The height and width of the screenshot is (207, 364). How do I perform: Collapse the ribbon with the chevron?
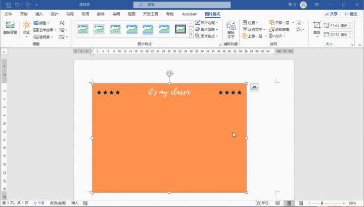(359, 45)
